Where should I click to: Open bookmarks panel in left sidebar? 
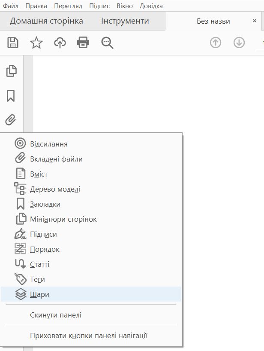click(x=11, y=96)
